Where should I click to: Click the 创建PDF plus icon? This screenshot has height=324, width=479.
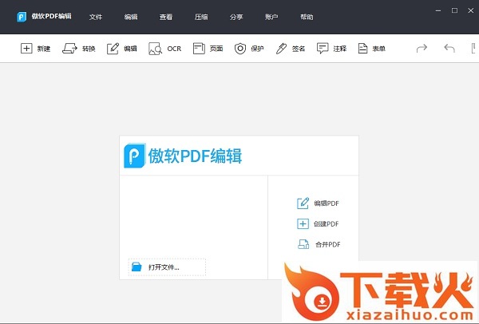pyautogui.click(x=303, y=223)
